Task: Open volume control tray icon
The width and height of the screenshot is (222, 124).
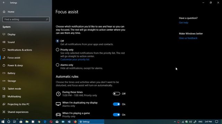Action: 190,122
